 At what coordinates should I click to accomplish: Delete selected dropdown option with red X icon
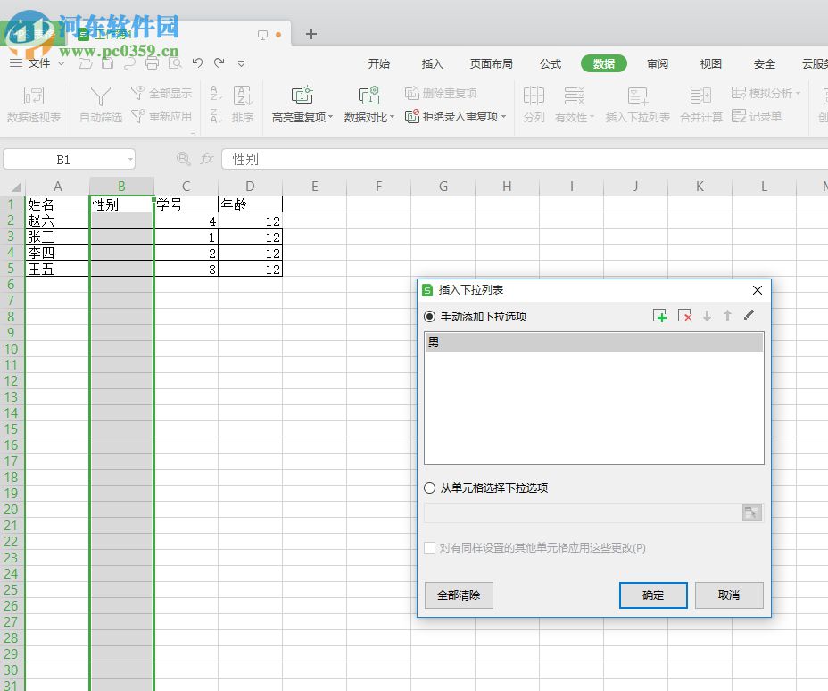pyautogui.click(x=685, y=315)
